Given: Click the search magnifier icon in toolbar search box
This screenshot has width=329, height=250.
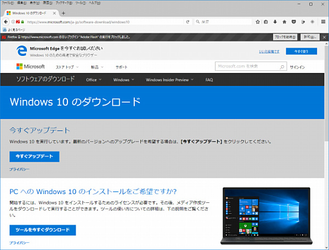Looking at the screenshot, I should [x=197, y=22].
